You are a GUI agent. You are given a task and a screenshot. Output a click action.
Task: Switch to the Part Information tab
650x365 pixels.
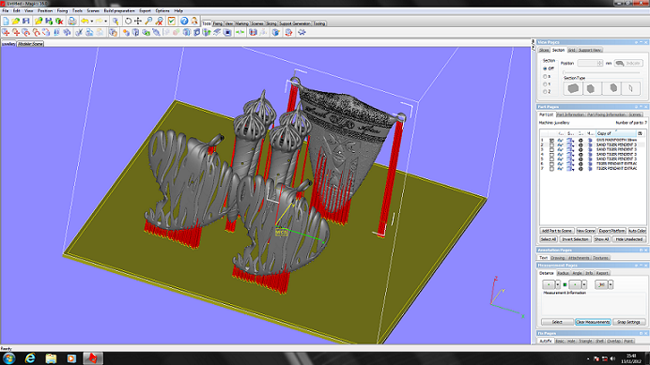(x=570, y=114)
